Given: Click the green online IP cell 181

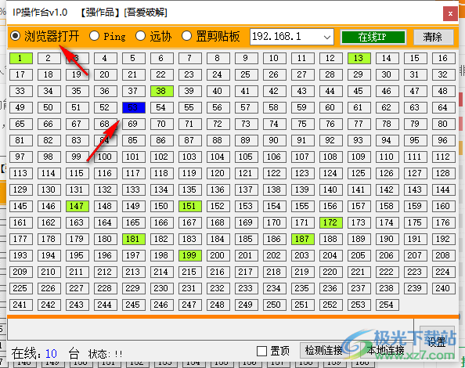Looking at the screenshot, I should pos(133,239).
